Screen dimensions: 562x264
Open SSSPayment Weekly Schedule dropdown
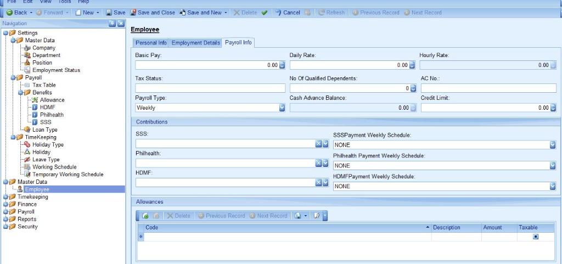click(553, 145)
